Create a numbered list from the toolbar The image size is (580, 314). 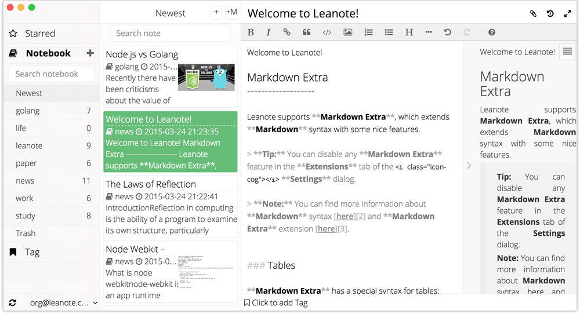(368, 32)
